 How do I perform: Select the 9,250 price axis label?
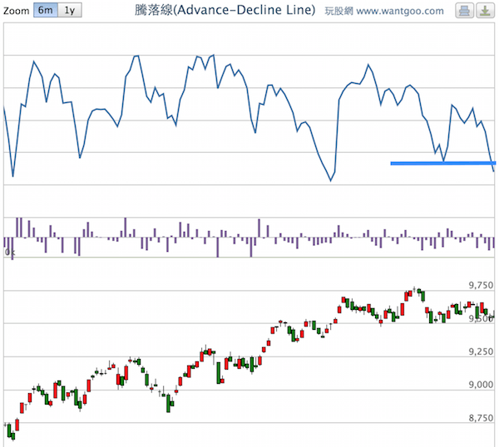click(482, 351)
